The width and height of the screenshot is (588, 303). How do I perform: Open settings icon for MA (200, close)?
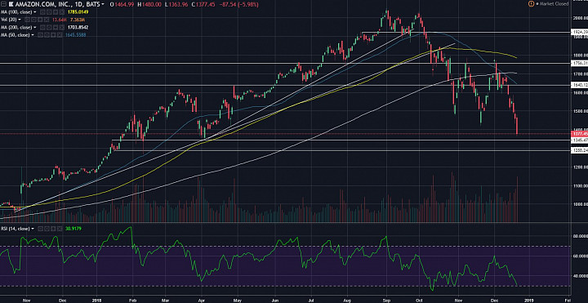(49, 28)
